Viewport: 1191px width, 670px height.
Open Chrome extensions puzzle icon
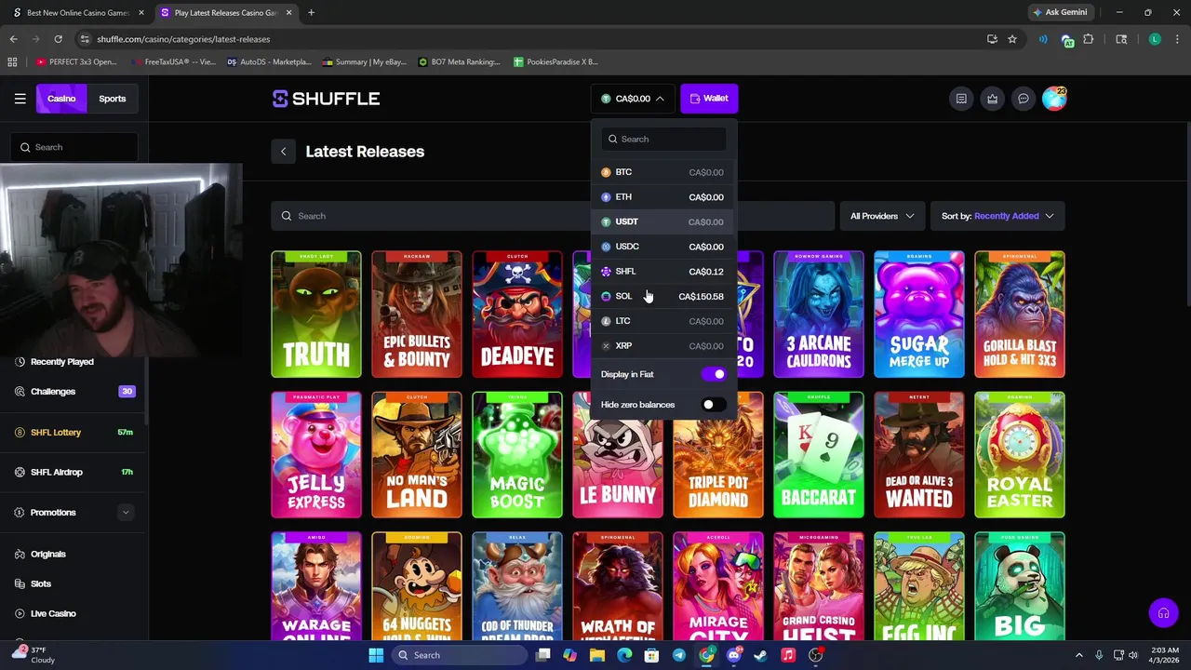[x=1088, y=39]
